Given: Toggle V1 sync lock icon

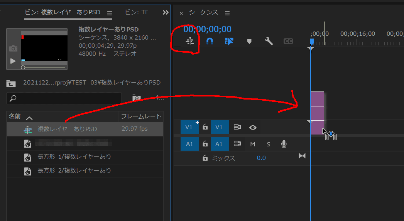Looking at the screenshot, I should tap(237, 127).
